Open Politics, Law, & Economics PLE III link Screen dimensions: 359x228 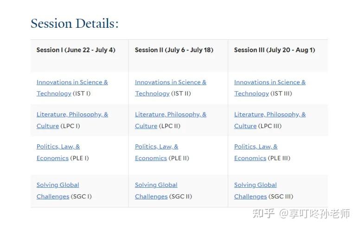click(x=256, y=147)
